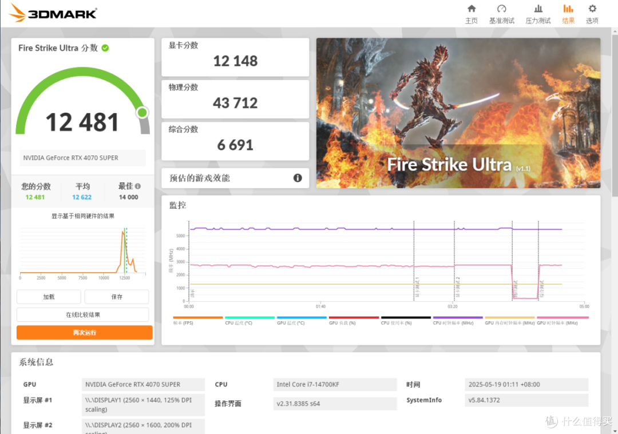
Task: Click the 监控 monitoring heading
Action: pos(178,205)
